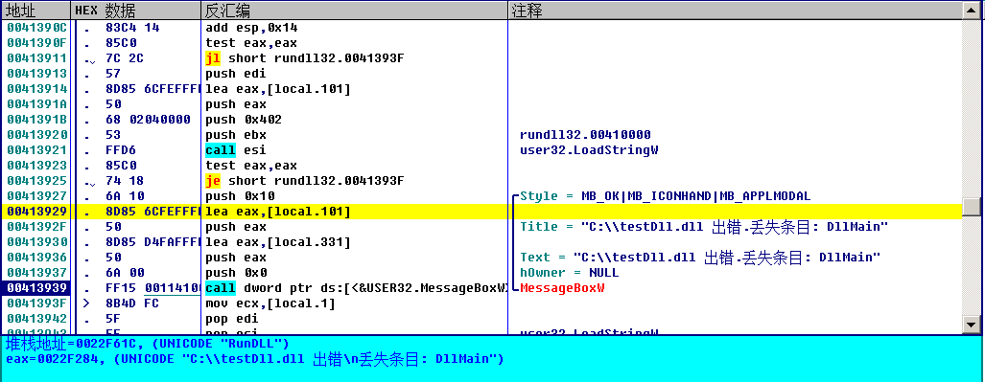Click the 地址 column header
This screenshot has width=985, height=382.
[x=35, y=10]
